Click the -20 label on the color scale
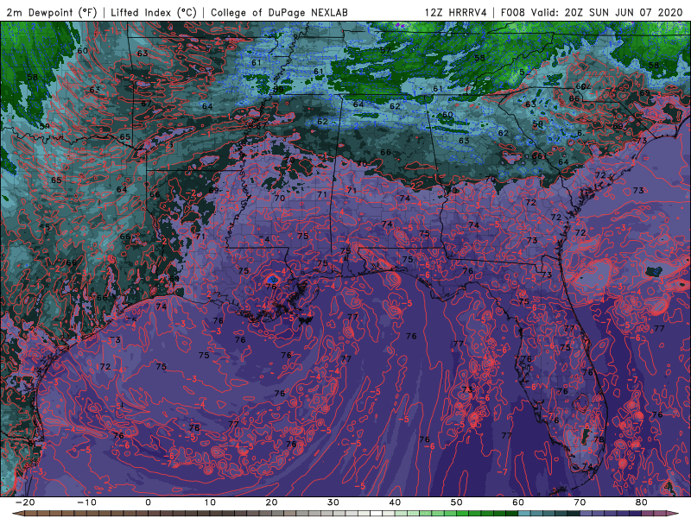The image size is (691, 518). coord(25,502)
